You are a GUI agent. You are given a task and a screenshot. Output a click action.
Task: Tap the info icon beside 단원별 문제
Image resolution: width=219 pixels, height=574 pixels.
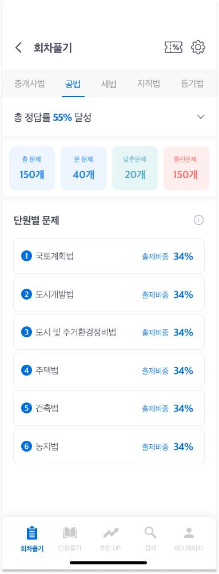pos(198,220)
